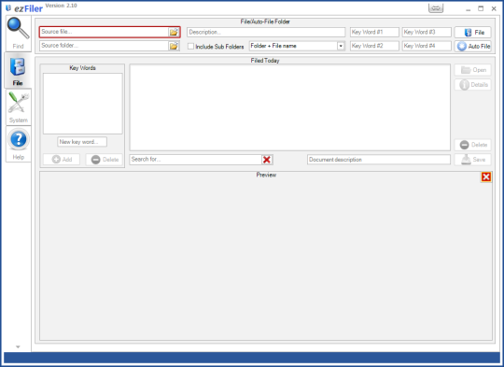Screen dimensions: 504x367
Task: Enable Include Sub Folders checkbox
Action: pos(190,46)
